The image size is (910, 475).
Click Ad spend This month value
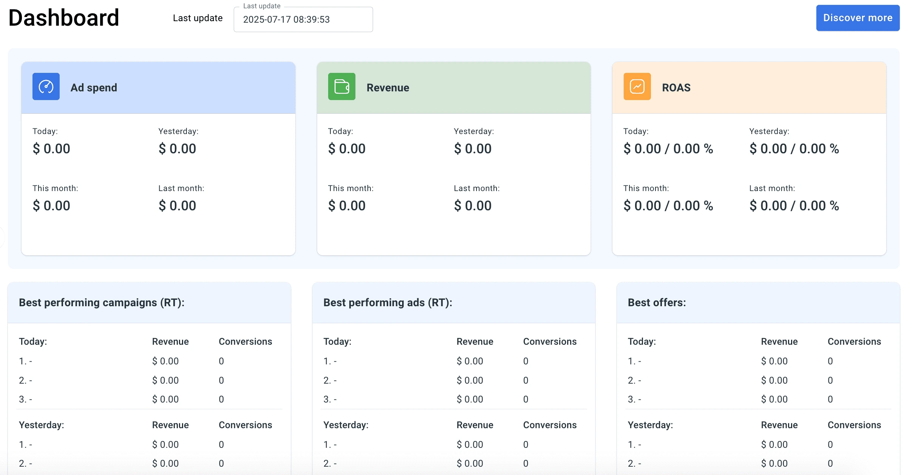tap(51, 205)
